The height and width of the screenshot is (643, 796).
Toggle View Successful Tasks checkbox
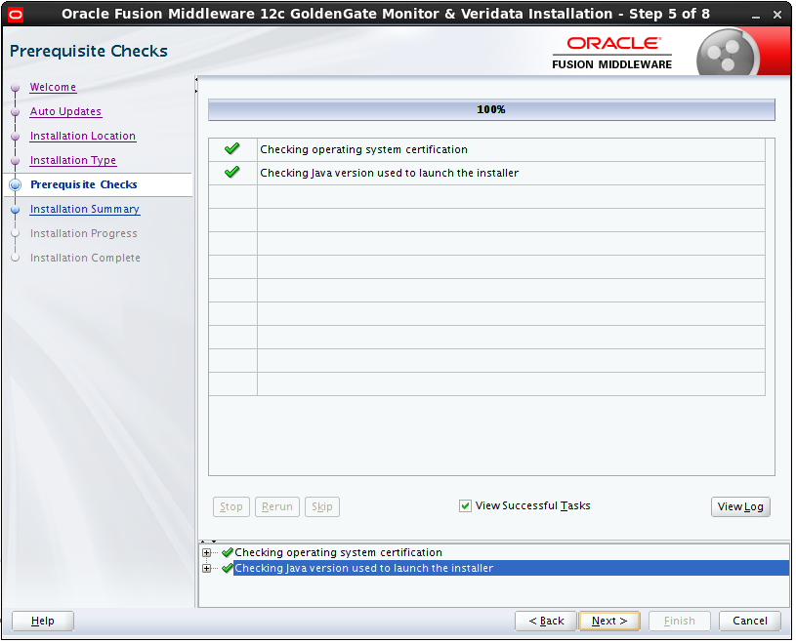[x=465, y=506]
